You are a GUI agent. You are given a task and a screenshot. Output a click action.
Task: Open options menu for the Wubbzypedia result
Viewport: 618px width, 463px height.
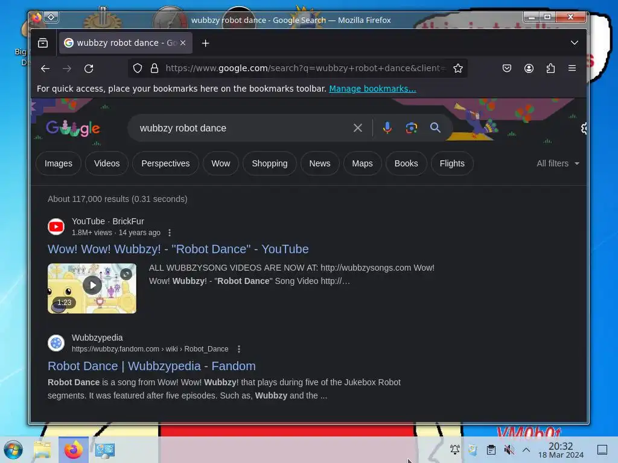[x=239, y=349]
